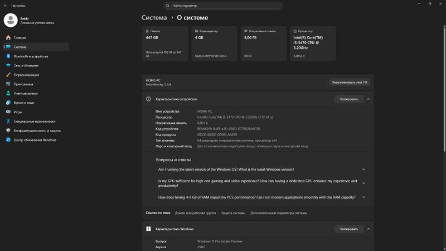
Task: Click Переименовать этот ПК button
Action: (350, 82)
